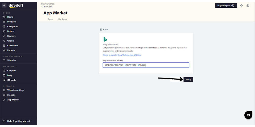Image resolution: width=255 pixels, height=127 pixels.
Task: Go to Home in sidebar
Action: point(10,17)
